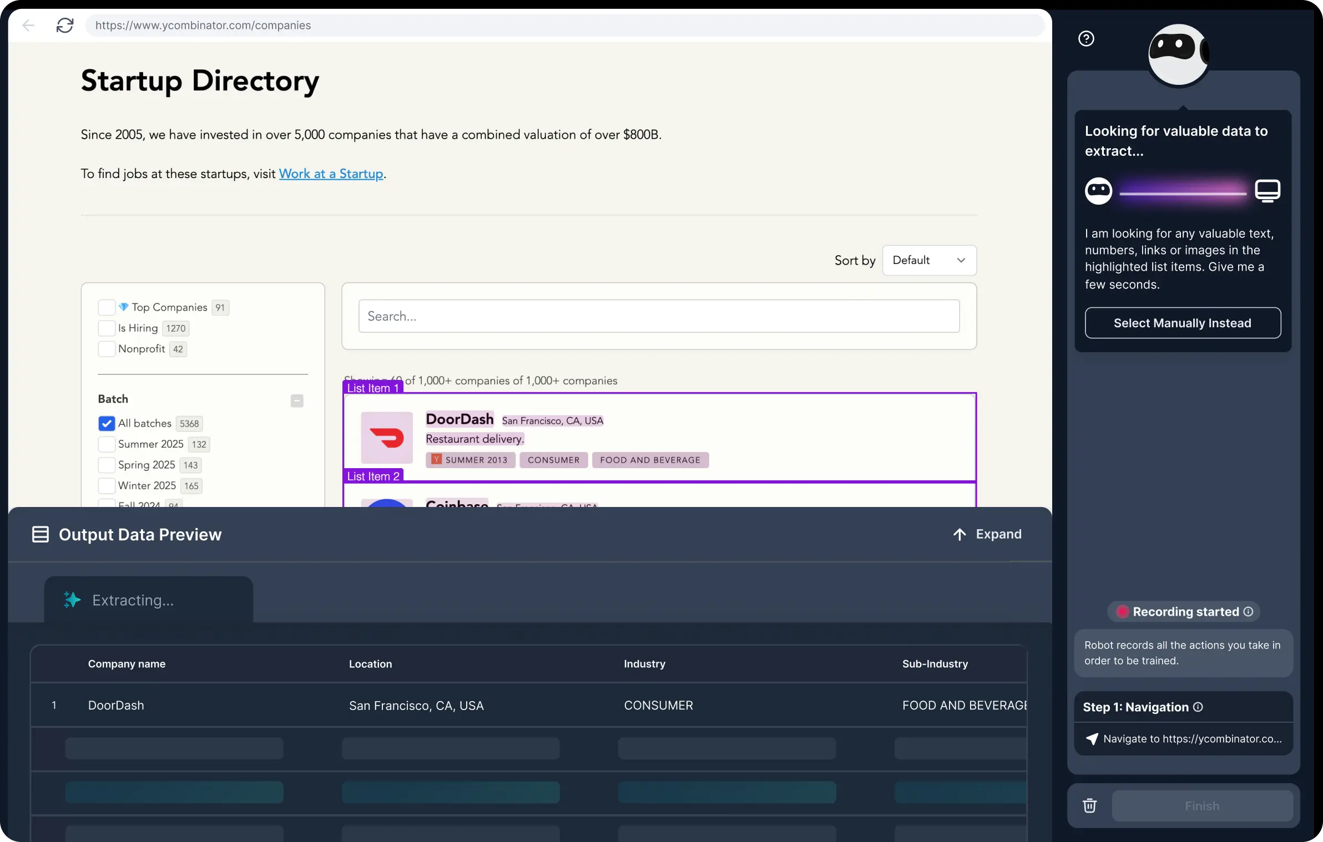Click inside the companies Search field
1323x842 pixels.
658,316
